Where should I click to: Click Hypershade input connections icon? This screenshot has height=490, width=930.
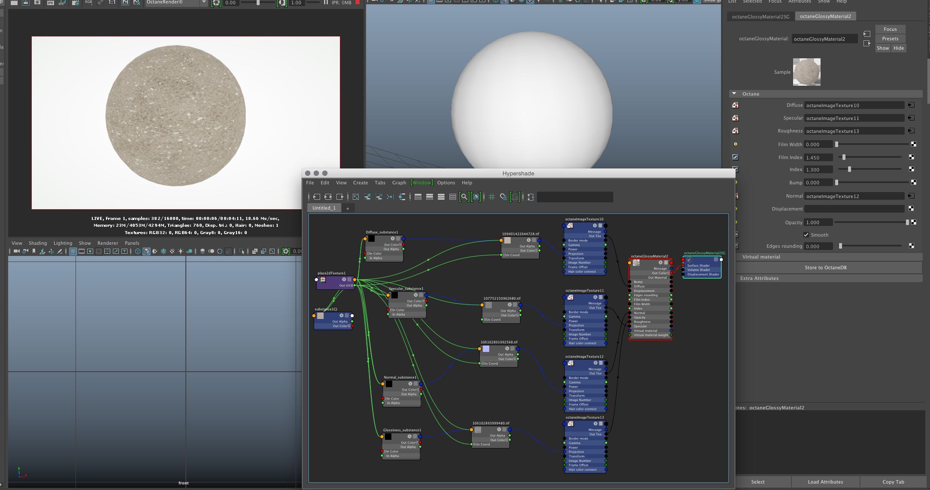tap(317, 197)
